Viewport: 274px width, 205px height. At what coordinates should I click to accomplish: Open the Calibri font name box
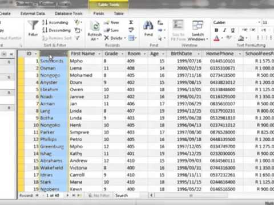pyautogui.click(x=236, y=22)
